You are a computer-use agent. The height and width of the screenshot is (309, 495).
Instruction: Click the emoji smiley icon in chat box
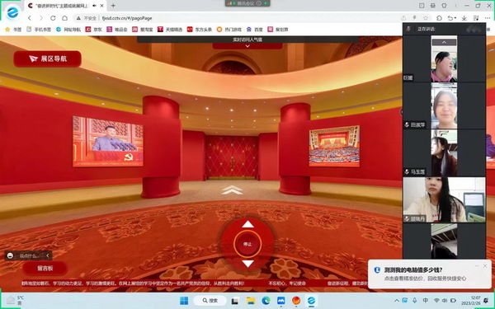10,255
